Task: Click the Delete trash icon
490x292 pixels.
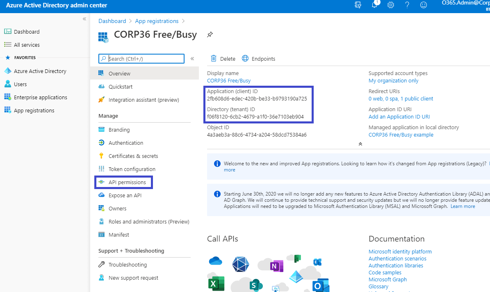Action: (x=214, y=59)
